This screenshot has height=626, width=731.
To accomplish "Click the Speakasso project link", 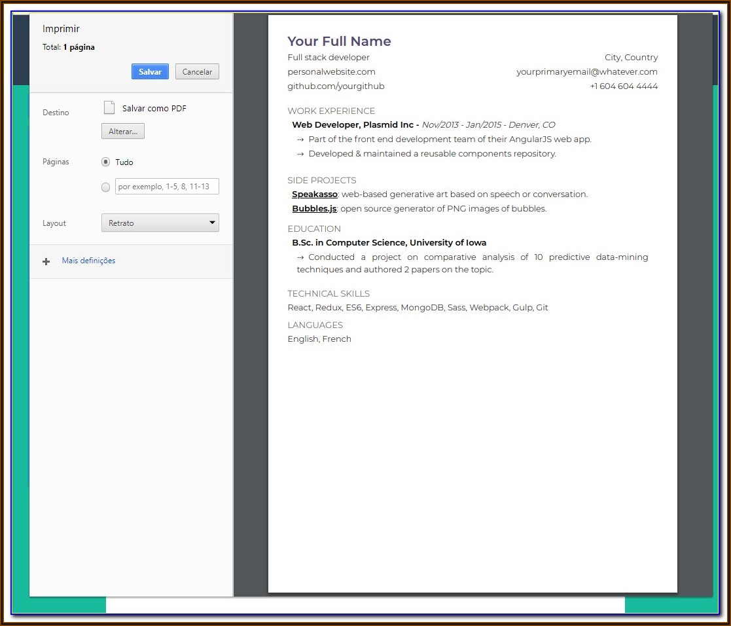I will click(x=314, y=194).
